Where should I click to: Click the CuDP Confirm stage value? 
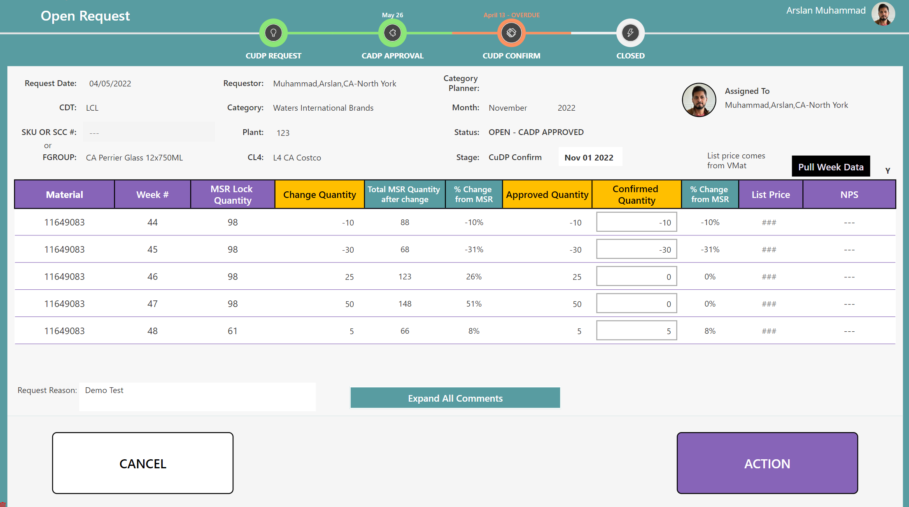click(x=515, y=157)
